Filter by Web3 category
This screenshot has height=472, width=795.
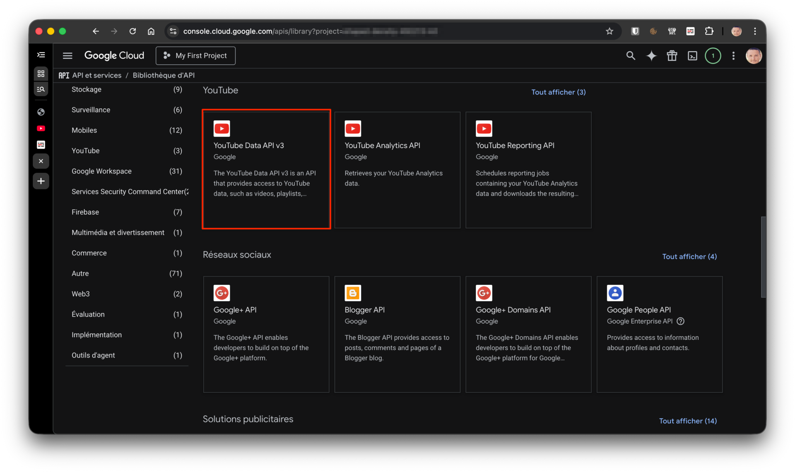click(127, 294)
